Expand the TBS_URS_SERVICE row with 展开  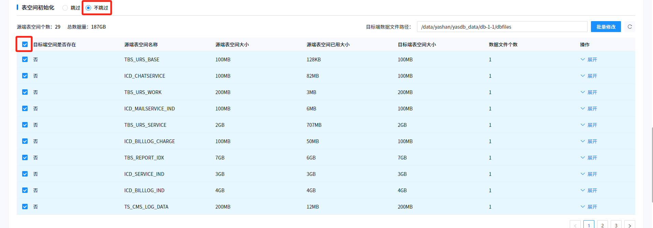click(589, 125)
